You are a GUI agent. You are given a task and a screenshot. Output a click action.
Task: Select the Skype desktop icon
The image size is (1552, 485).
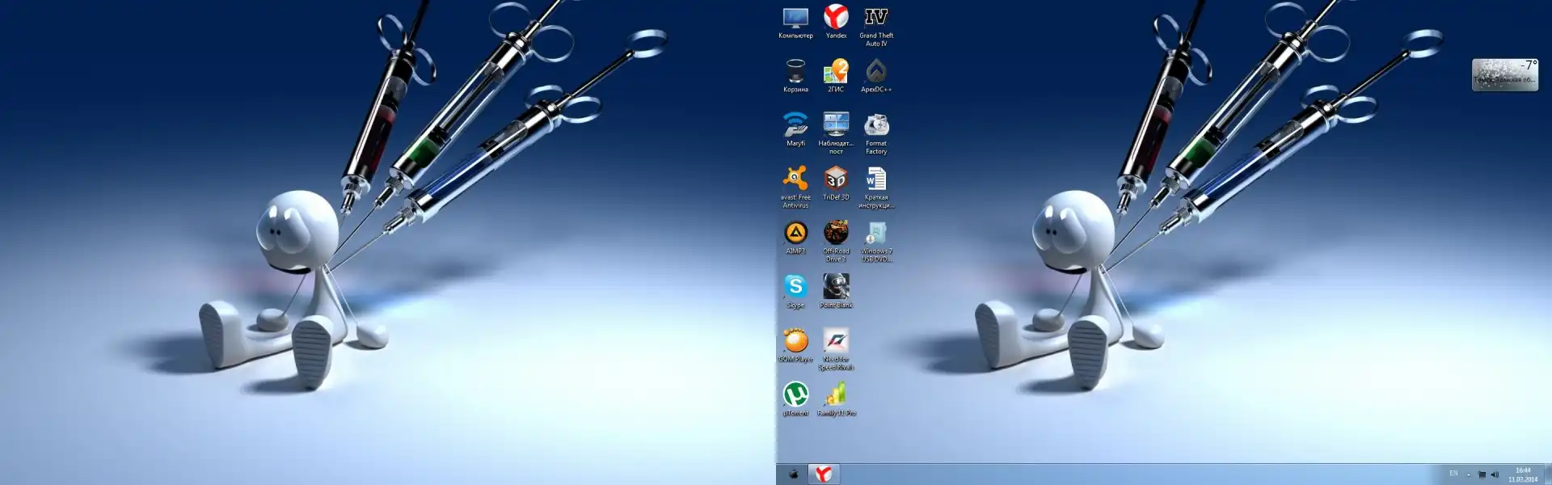click(x=795, y=287)
